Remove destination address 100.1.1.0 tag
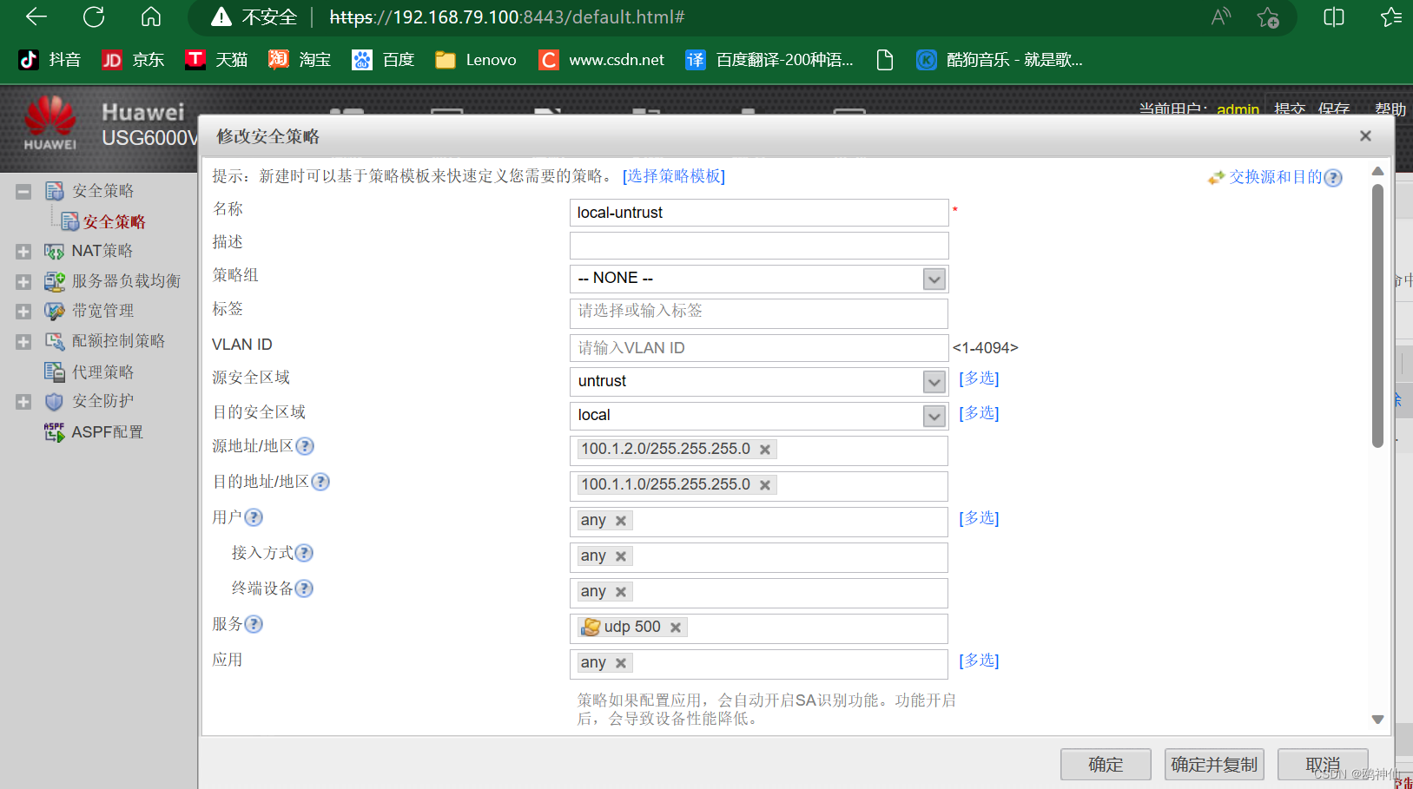This screenshot has height=789, width=1413. [765, 485]
